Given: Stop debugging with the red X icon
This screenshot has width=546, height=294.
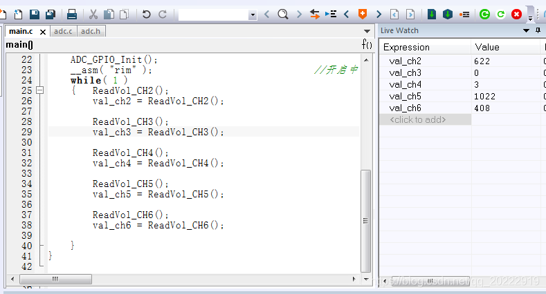Looking at the screenshot, I should (517, 14).
